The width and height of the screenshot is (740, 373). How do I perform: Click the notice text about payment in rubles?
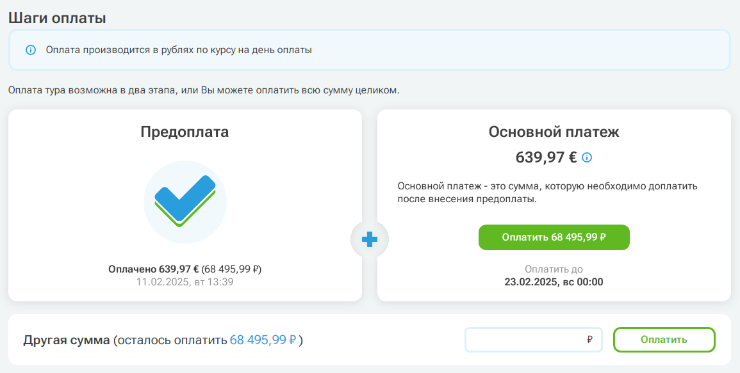click(179, 50)
